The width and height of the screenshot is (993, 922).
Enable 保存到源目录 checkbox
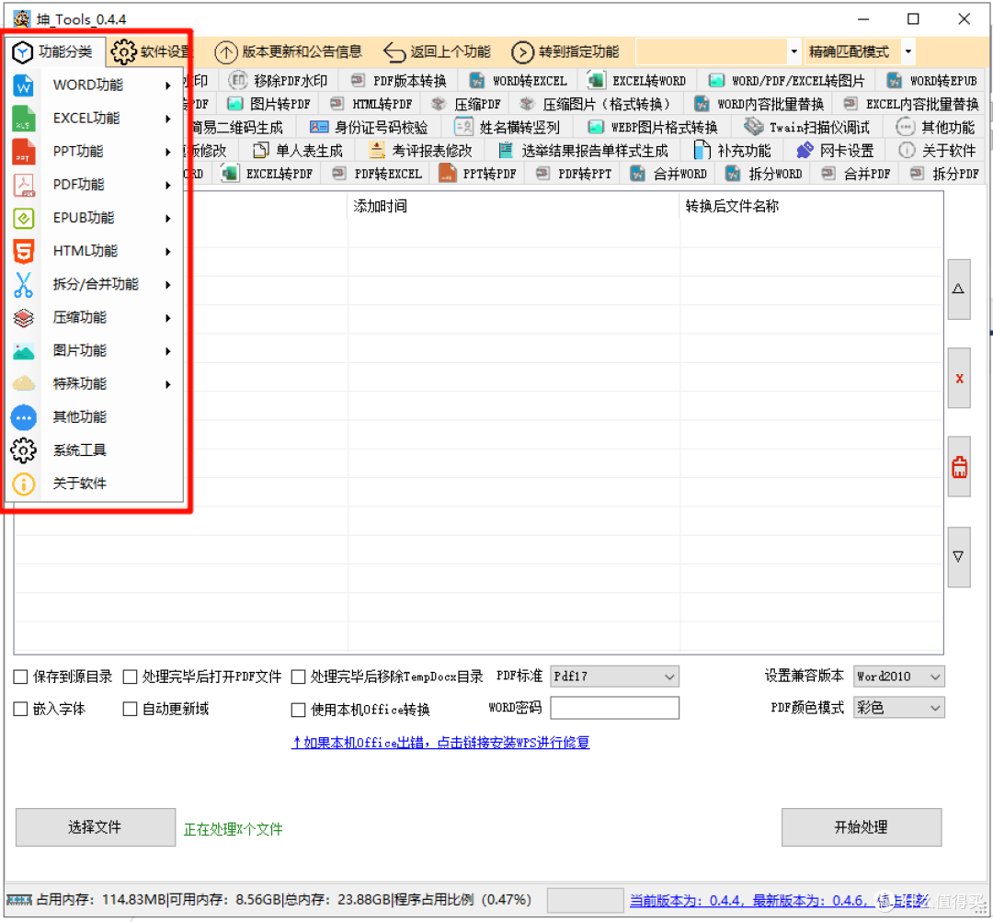(20, 677)
